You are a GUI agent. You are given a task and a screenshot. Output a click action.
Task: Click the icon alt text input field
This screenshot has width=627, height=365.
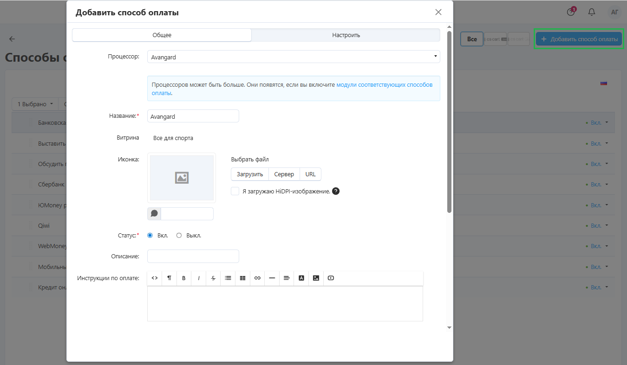[x=187, y=214]
